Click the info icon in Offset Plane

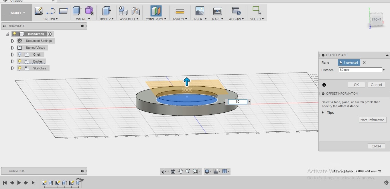tap(324, 85)
